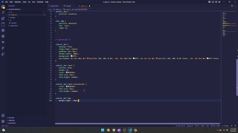The image size is (238, 133).
Task: Open the View menu
Action: [x=25, y=2]
